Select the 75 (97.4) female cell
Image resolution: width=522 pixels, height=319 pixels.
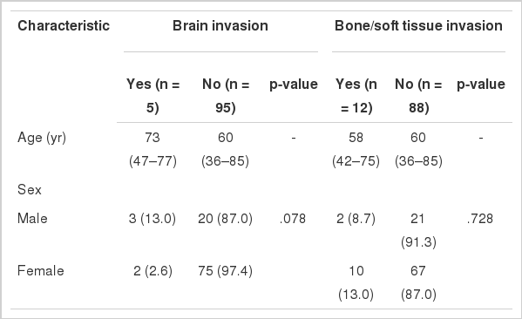click(x=226, y=270)
